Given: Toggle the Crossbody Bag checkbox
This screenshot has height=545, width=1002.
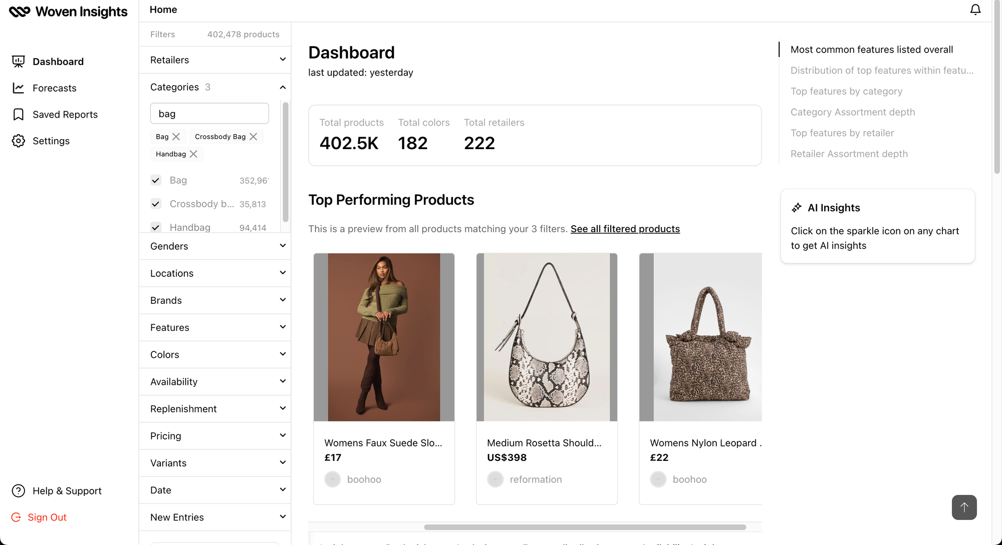Looking at the screenshot, I should 155,203.
